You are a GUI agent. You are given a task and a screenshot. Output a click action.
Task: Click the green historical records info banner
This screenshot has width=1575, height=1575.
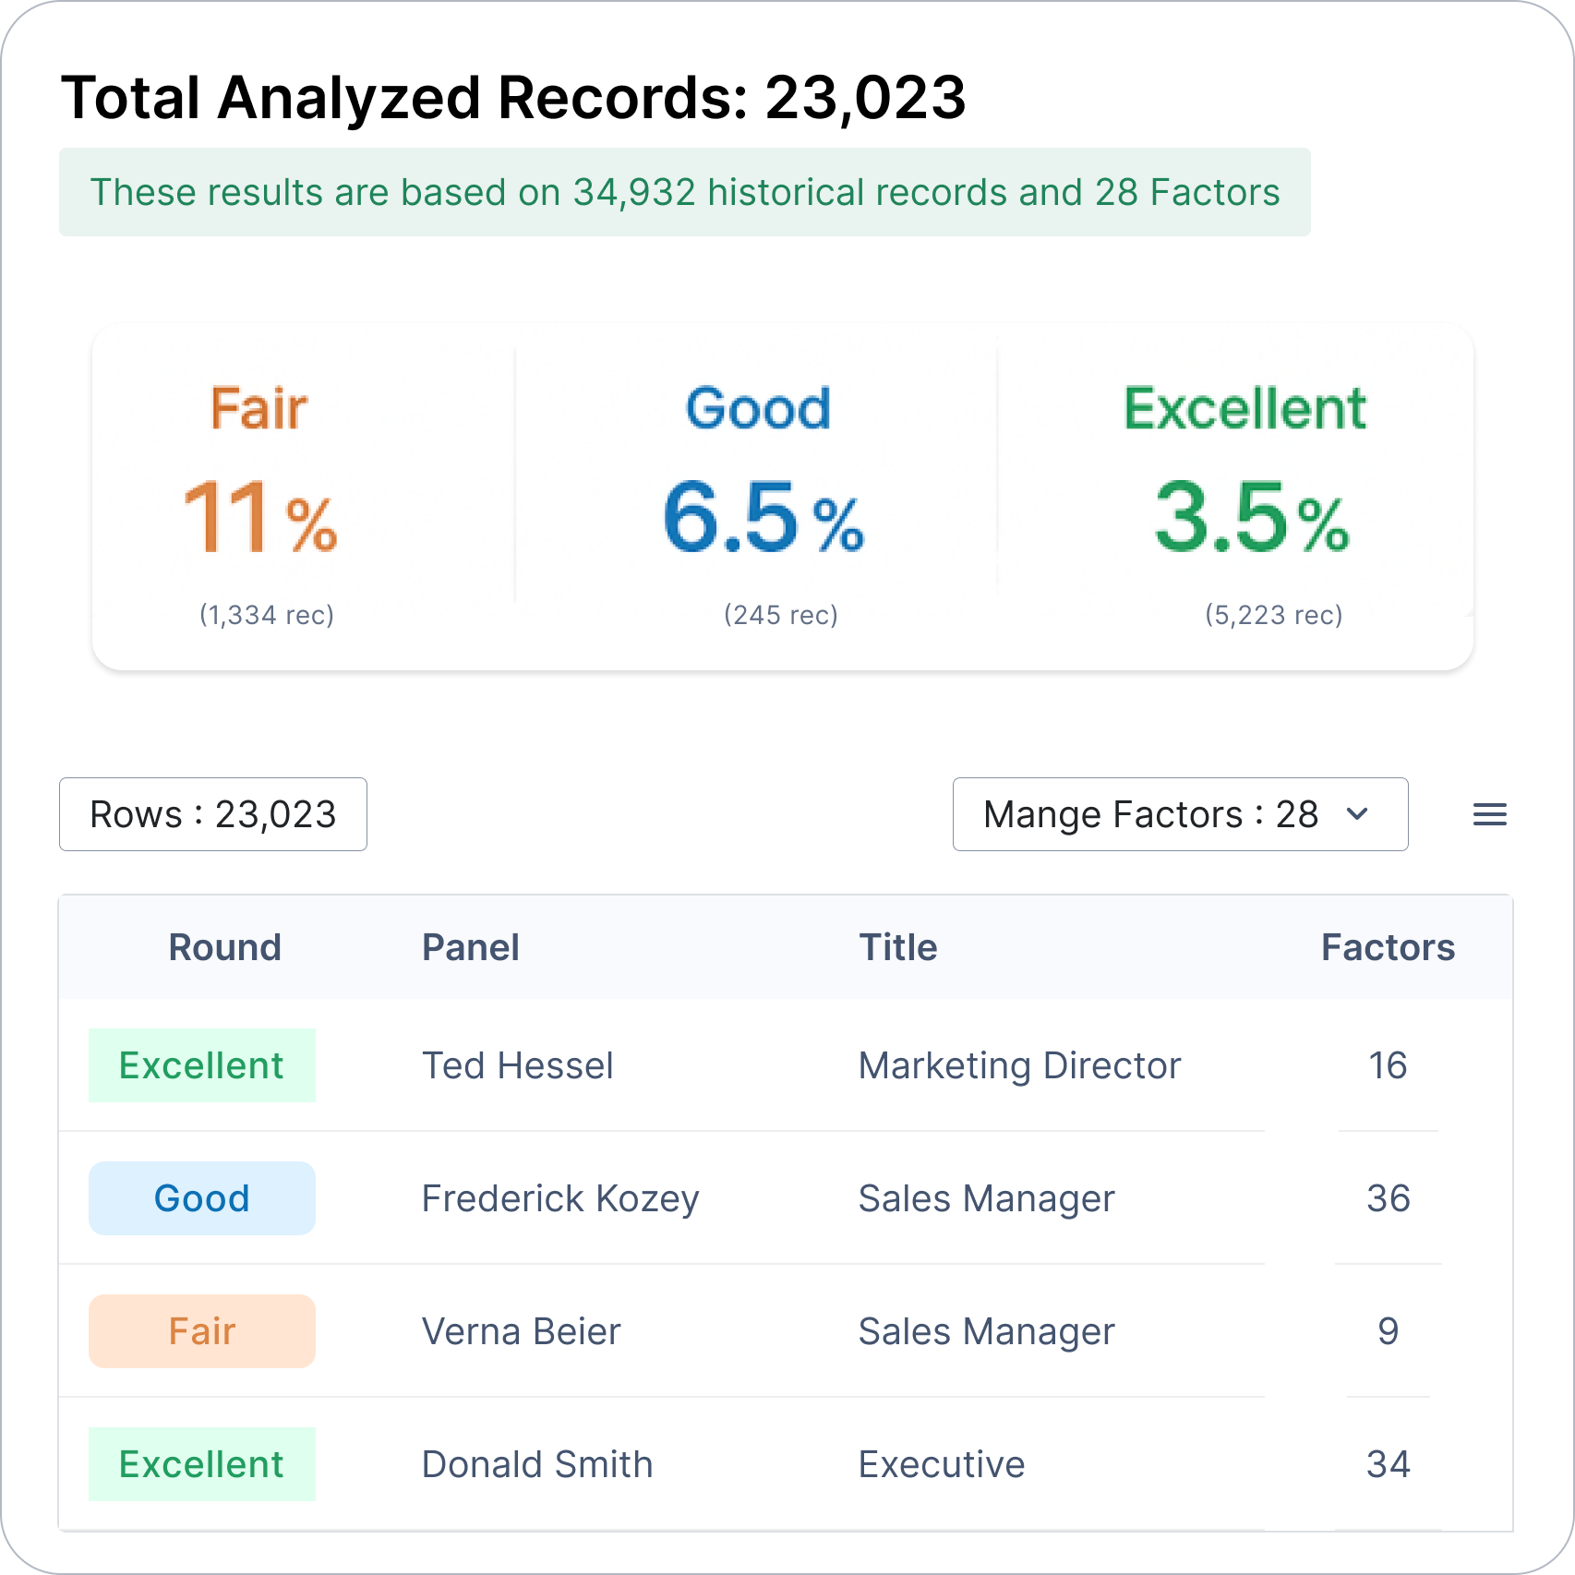click(x=684, y=192)
